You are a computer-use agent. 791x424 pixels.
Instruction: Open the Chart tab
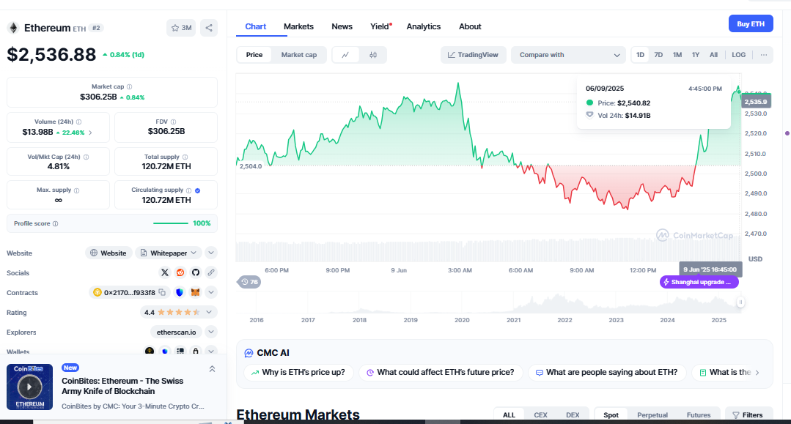point(255,26)
